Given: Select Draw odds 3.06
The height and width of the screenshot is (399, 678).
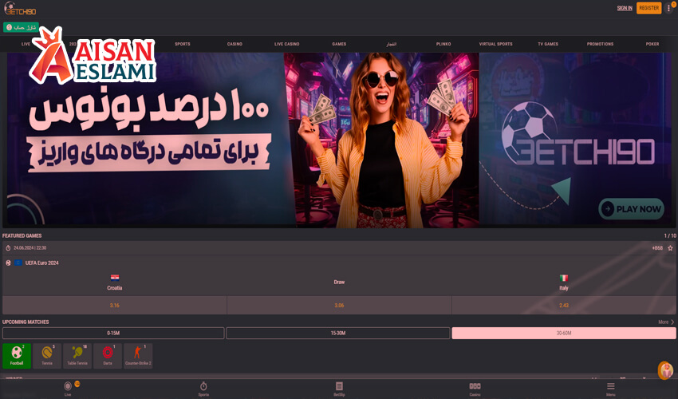Looking at the screenshot, I should [339, 306].
